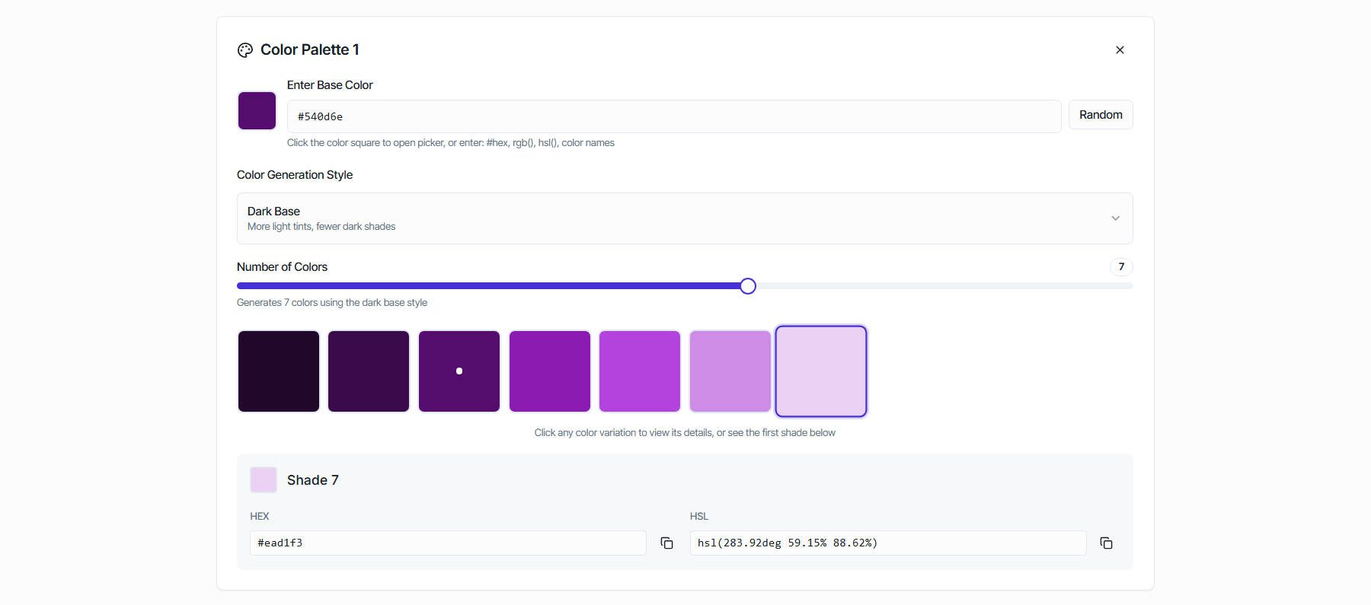Click the base color input showing #540d6e
1371x605 pixels.
click(x=674, y=116)
